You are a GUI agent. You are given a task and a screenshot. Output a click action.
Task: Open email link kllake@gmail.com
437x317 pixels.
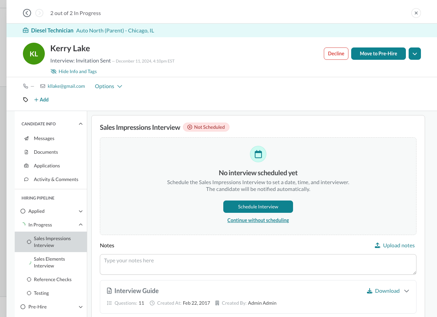coord(66,86)
